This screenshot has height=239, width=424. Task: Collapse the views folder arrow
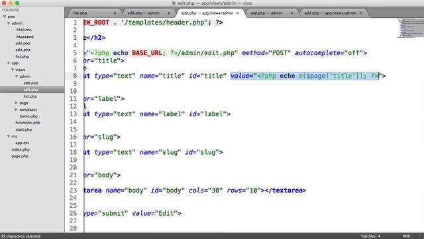[13, 70]
